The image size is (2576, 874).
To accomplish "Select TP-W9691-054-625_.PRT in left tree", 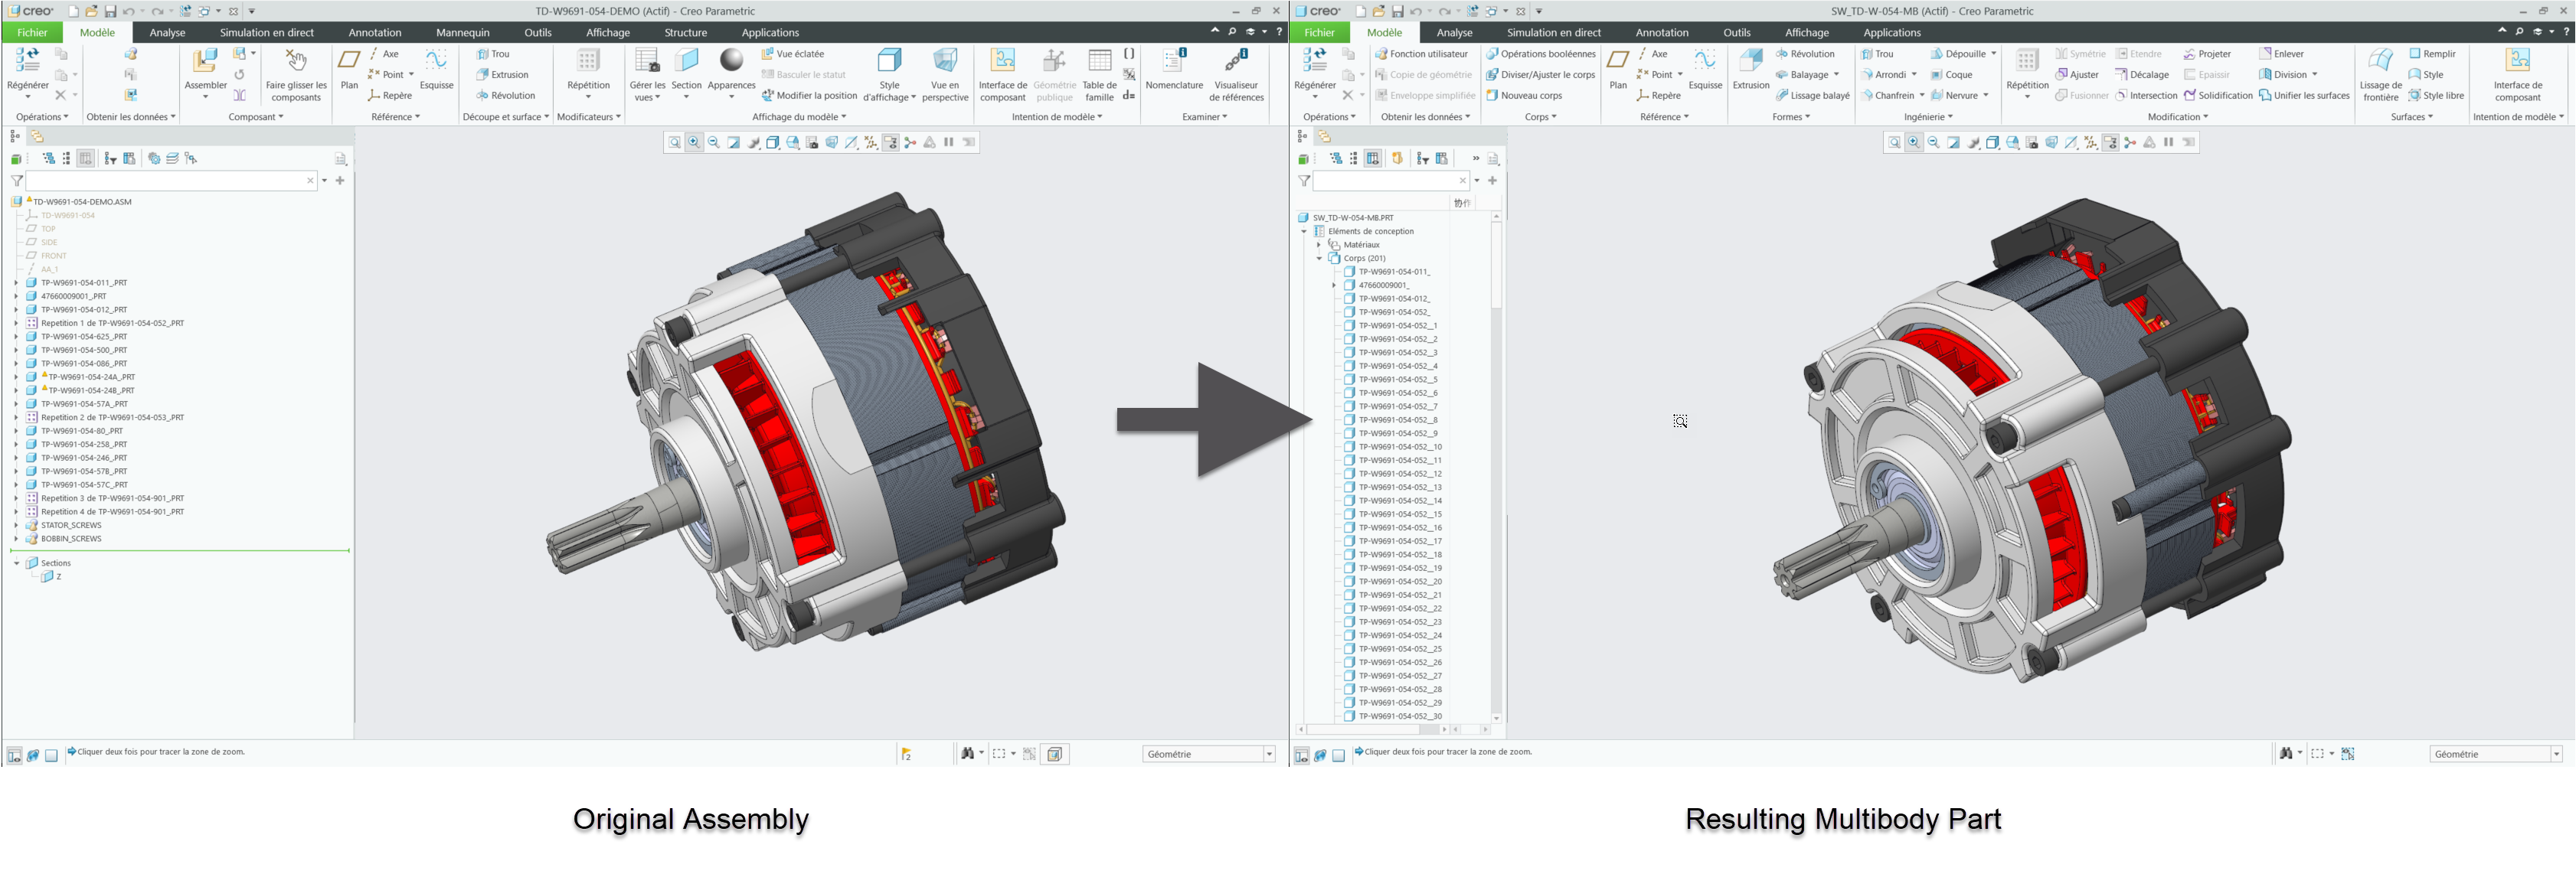I will [x=84, y=337].
